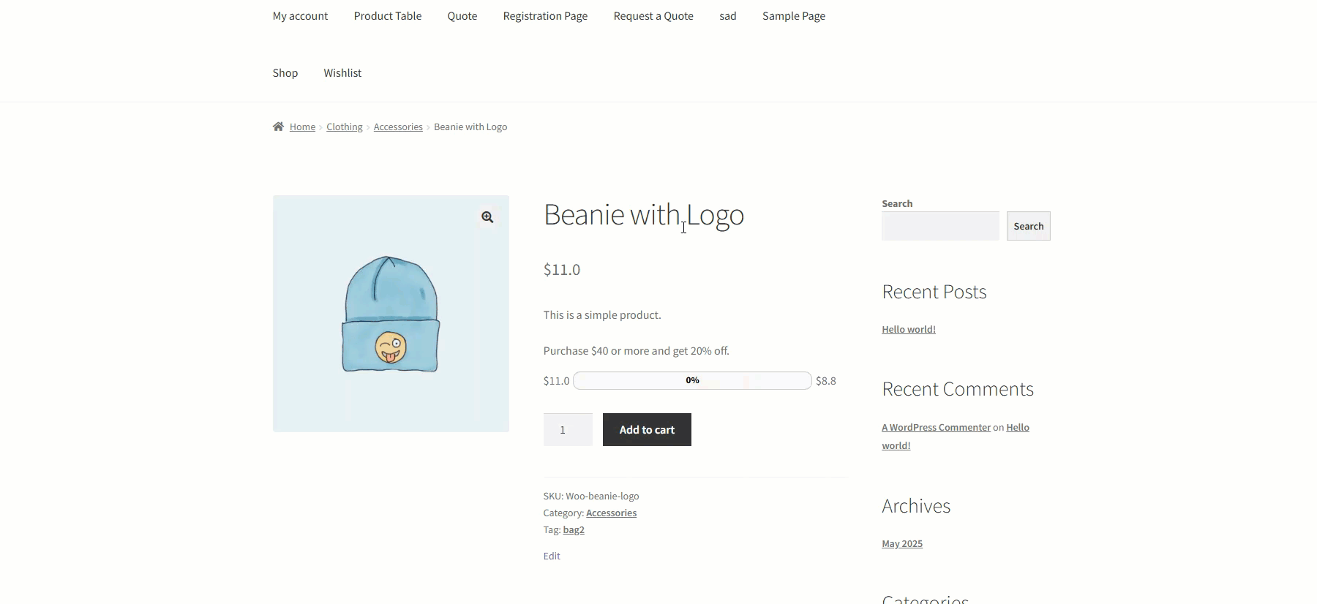This screenshot has width=1317, height=604.
Task: Click the Edit product link
Action: click(552, 556)
